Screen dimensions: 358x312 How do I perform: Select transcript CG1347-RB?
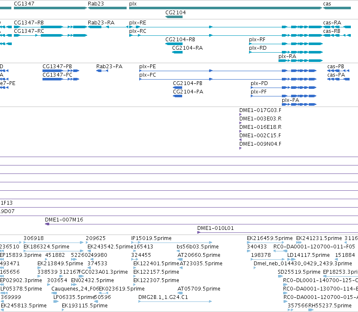[50, 27]
